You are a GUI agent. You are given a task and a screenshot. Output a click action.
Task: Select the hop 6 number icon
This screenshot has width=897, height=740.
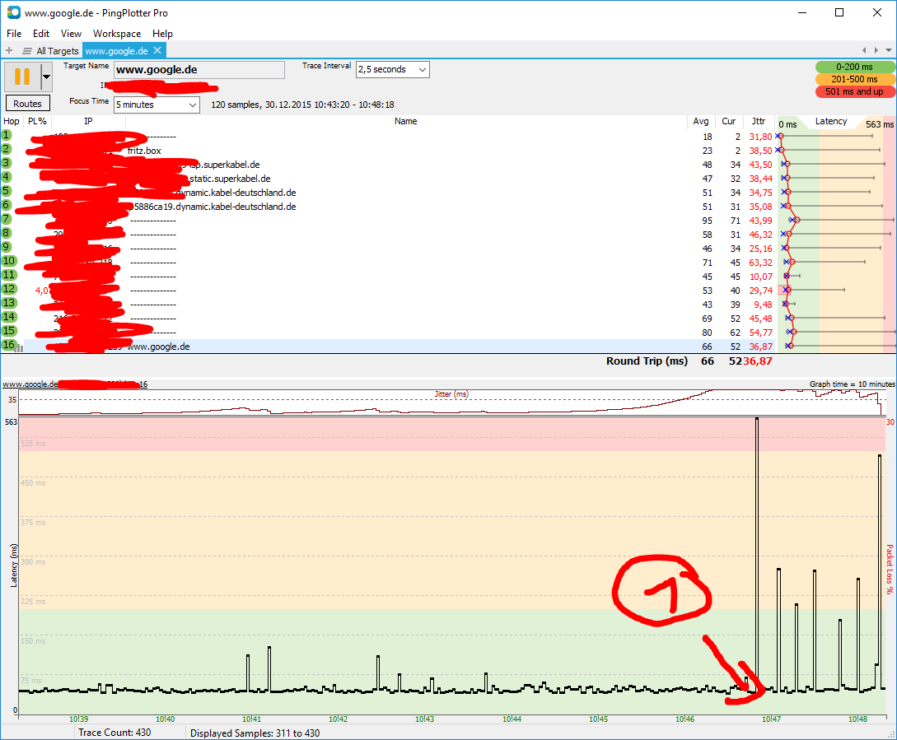[7, 205]
